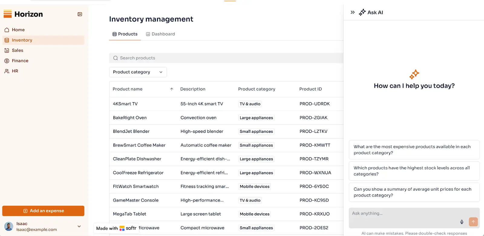Click product ID PROD-UDRDK
This screenshot has height=236, width=484.
coord(315,104)
